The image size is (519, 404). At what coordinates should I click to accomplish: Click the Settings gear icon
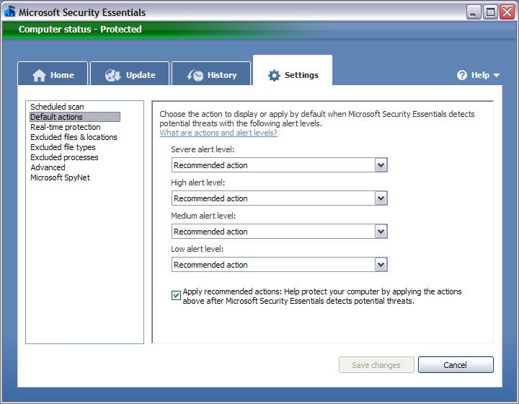pyautogui.click(x=274, y=76)
